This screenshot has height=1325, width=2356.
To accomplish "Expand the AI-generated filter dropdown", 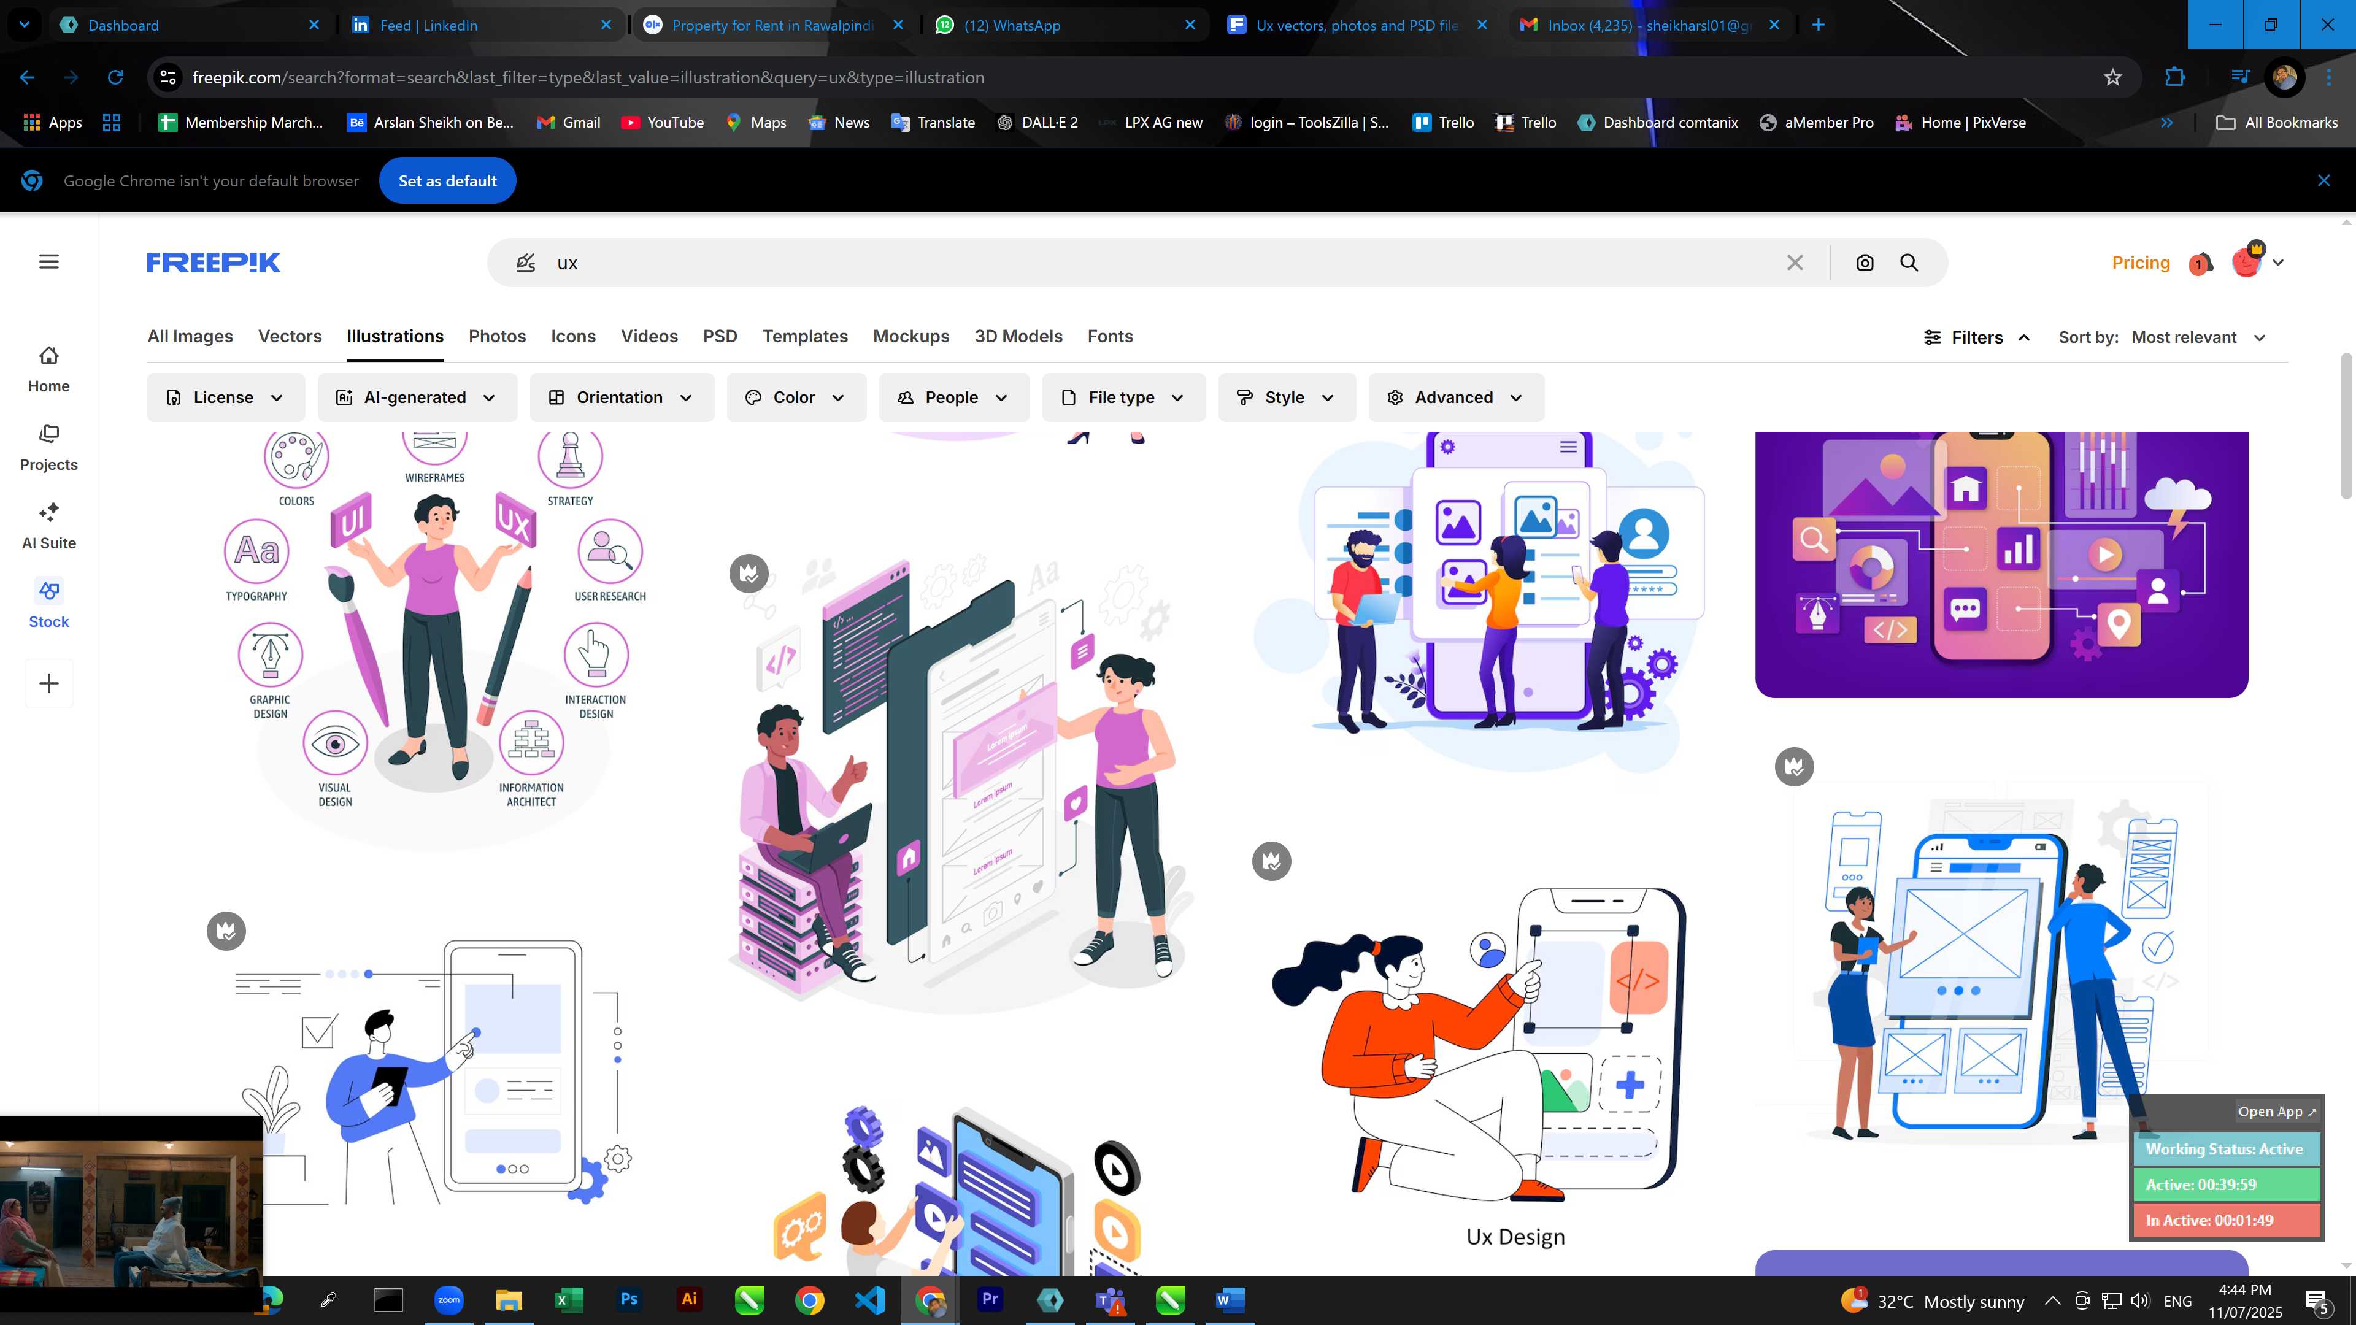I will pos(417,397).
